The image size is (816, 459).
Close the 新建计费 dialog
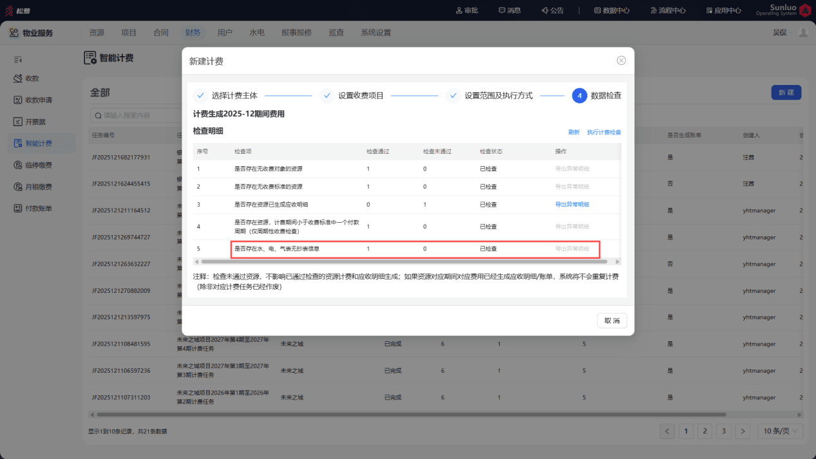(x=621, y=61)
